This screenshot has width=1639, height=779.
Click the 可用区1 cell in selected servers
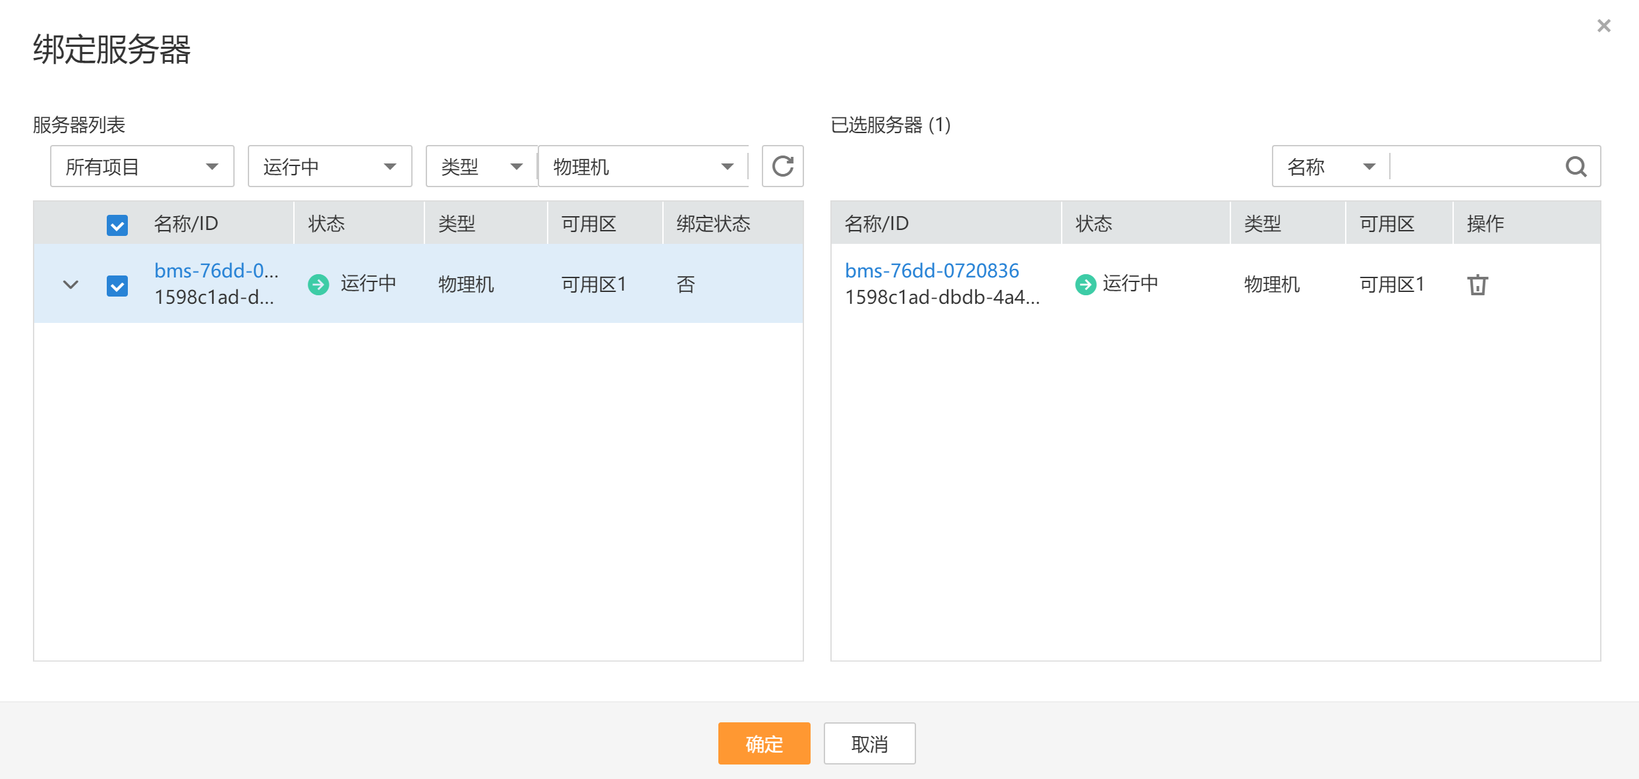point(1392,284)
